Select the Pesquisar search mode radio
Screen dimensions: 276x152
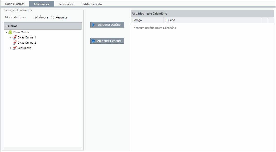pyautogui.click(x=53, y=17)
